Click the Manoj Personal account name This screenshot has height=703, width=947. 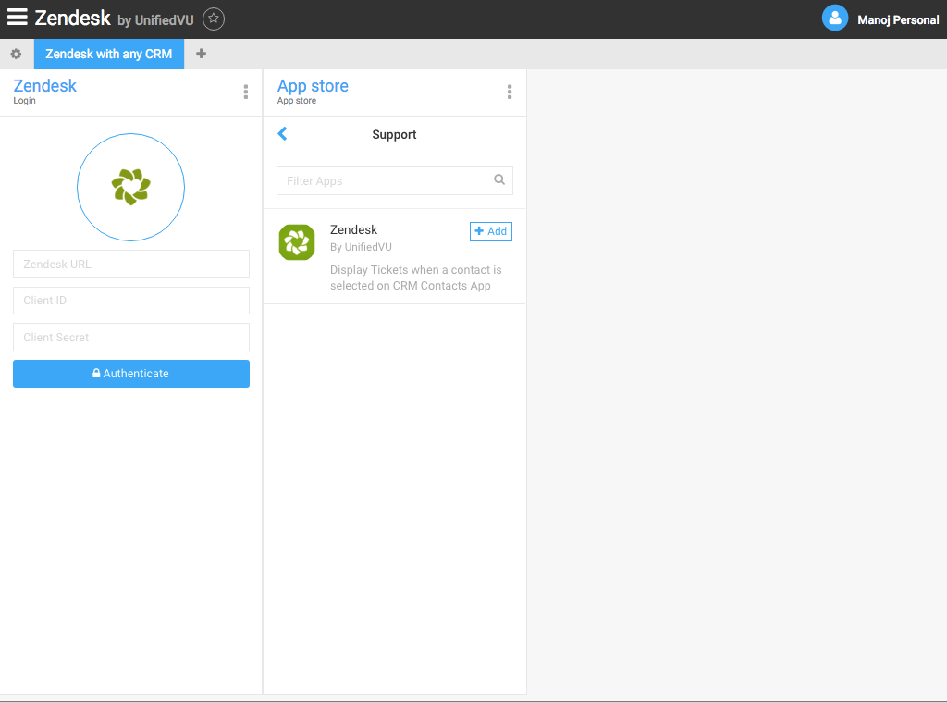(x=897, y=19)
